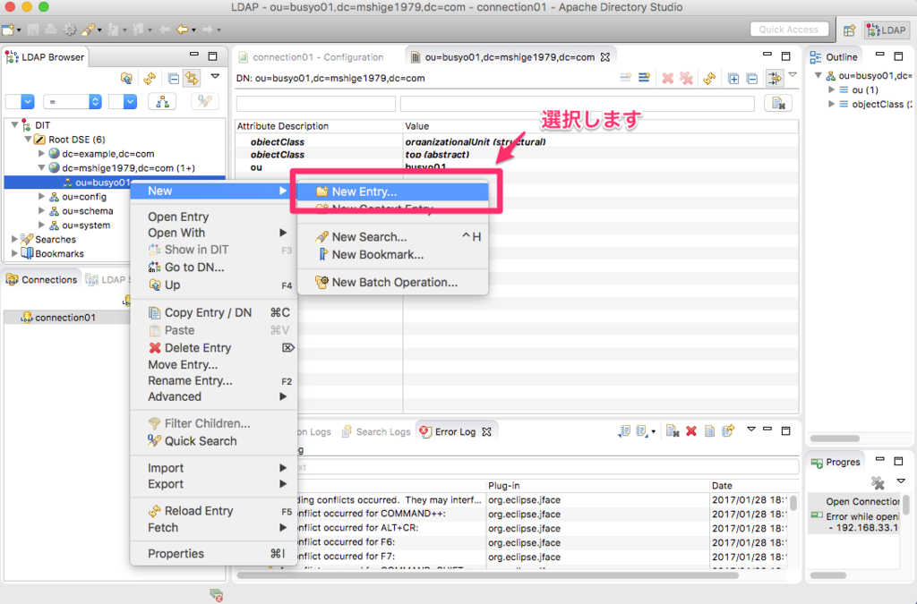Collapse the Root DSE (6) node
Viewport: 917px width, 604px height.
click(28, 139)
